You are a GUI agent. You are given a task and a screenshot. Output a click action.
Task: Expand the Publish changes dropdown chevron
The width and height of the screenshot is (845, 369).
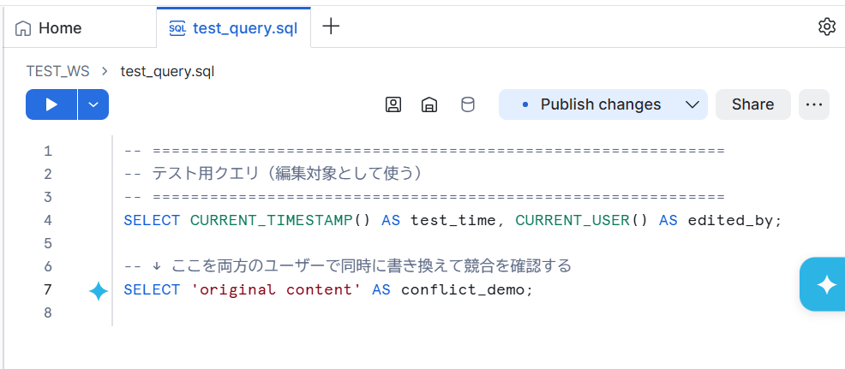point(692,104)
